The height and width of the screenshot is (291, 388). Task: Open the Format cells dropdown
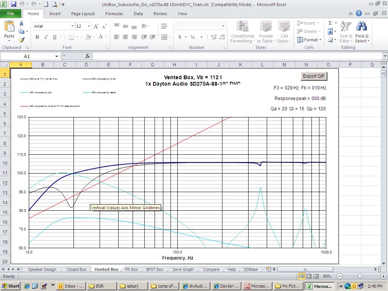tap(309, 40)
